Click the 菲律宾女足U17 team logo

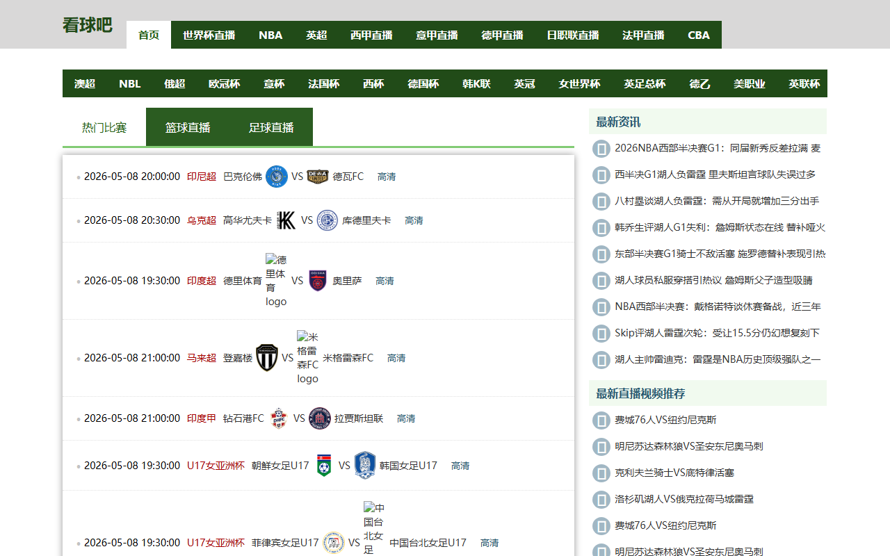point(334,543)
